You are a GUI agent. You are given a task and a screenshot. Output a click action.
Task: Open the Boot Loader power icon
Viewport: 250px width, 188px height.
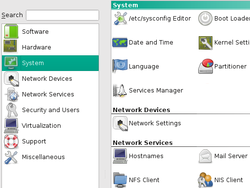click(x=205, y=18)
